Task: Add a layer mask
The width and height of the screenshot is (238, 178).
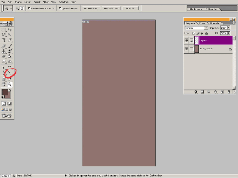Action: (202, 92)
